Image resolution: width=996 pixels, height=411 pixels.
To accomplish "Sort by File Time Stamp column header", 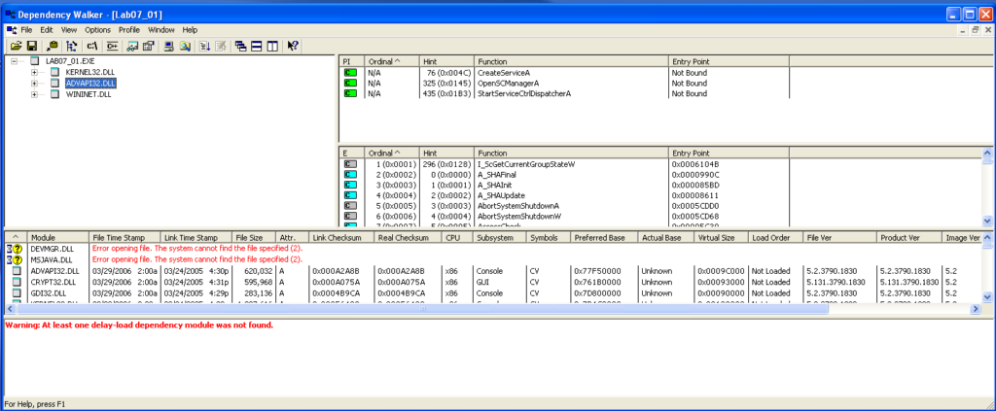I will [124, 238].
